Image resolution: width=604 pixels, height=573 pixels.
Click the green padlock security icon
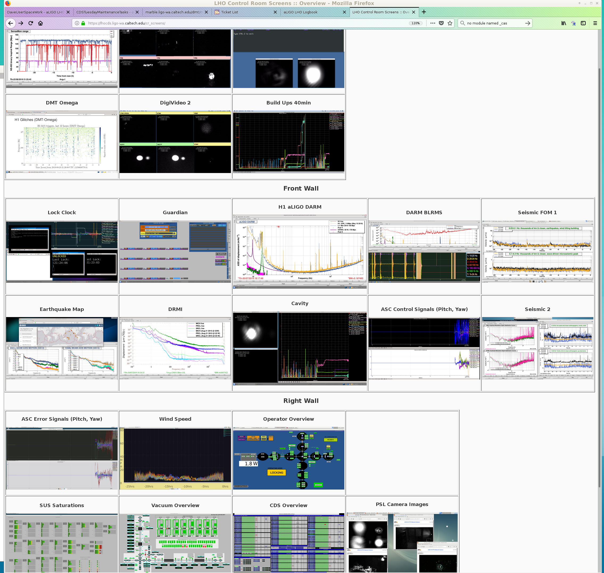[83, 23]
